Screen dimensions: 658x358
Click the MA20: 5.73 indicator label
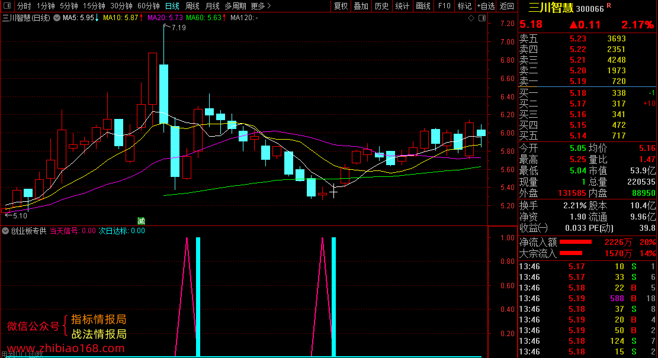[165, 18]
